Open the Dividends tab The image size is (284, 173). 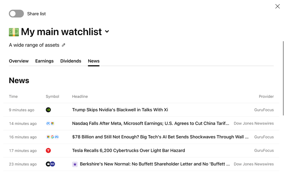(x=71, y=61)
